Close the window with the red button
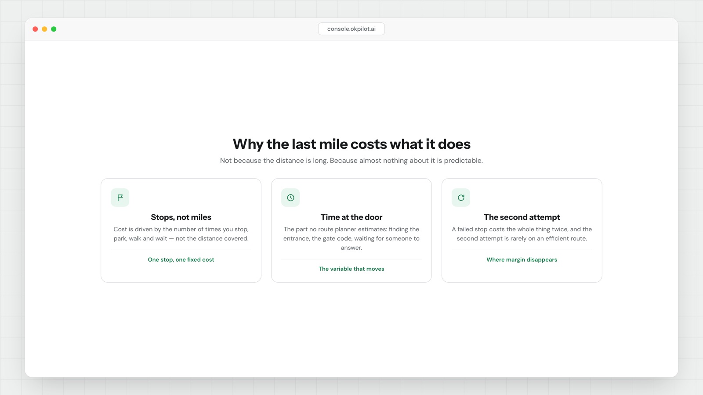703x395 pixels. [x=35, y=29]
